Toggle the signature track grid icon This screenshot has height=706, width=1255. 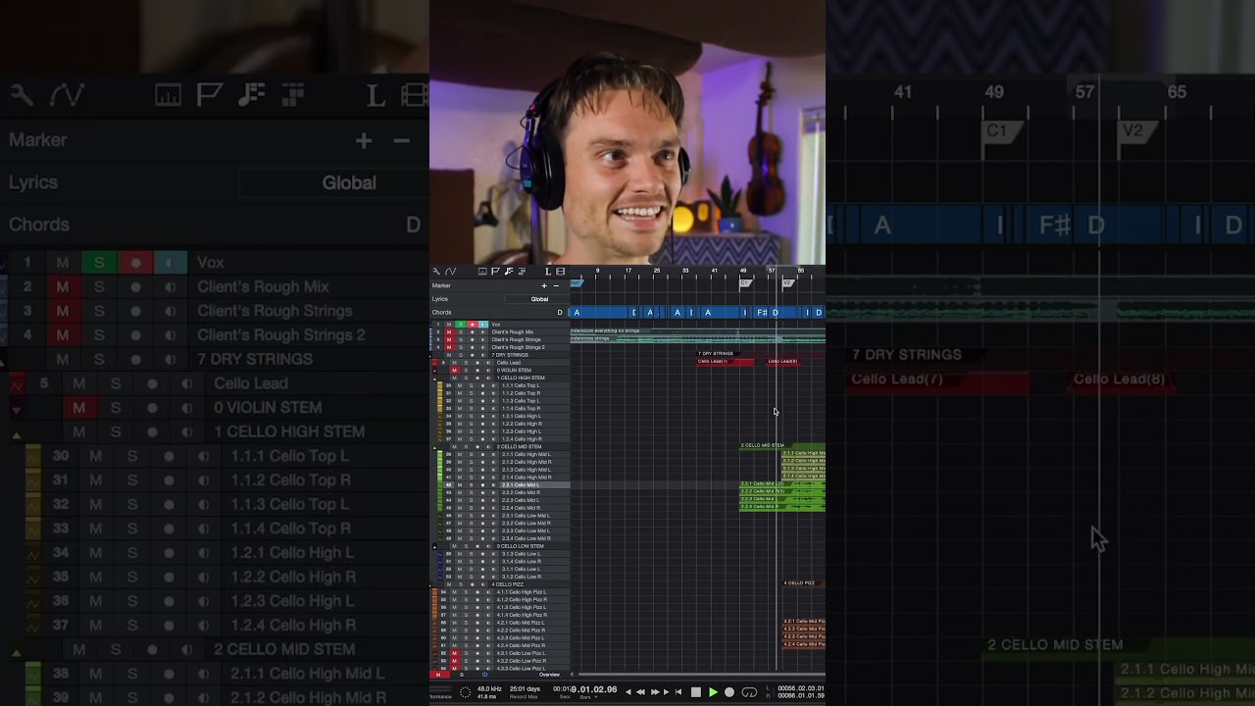522,271
